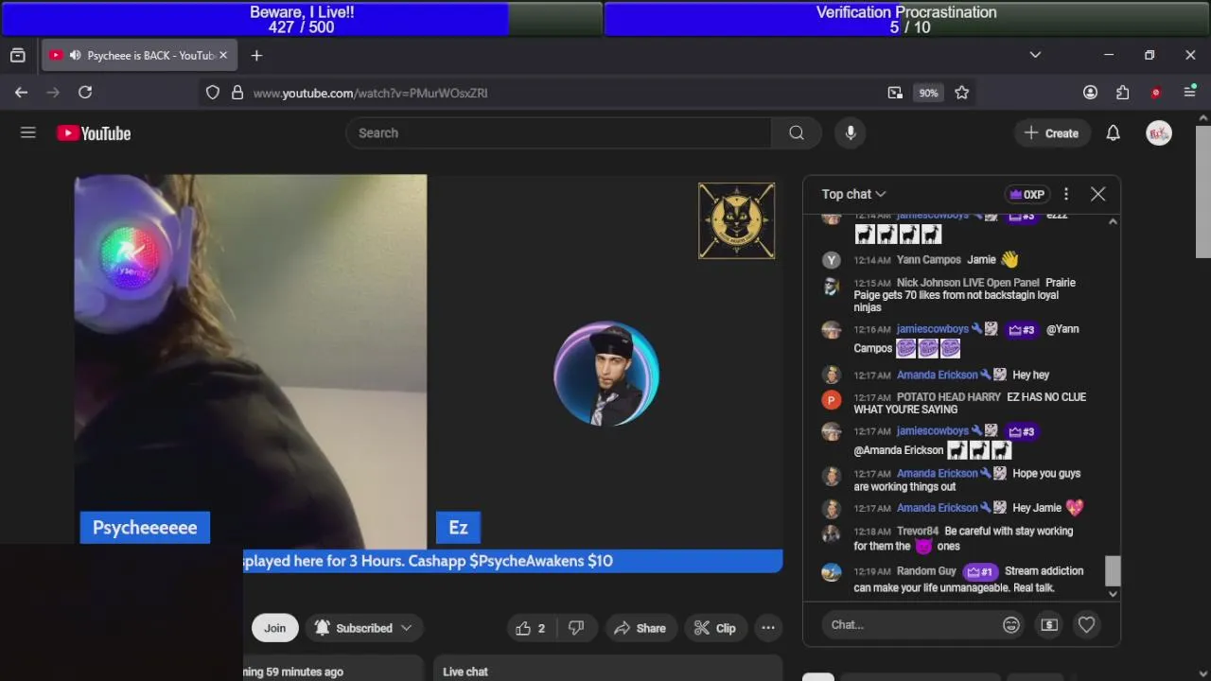Click Random Guy's #1 member badge
Screen dimensions: 1211x681
pos(980,571)
